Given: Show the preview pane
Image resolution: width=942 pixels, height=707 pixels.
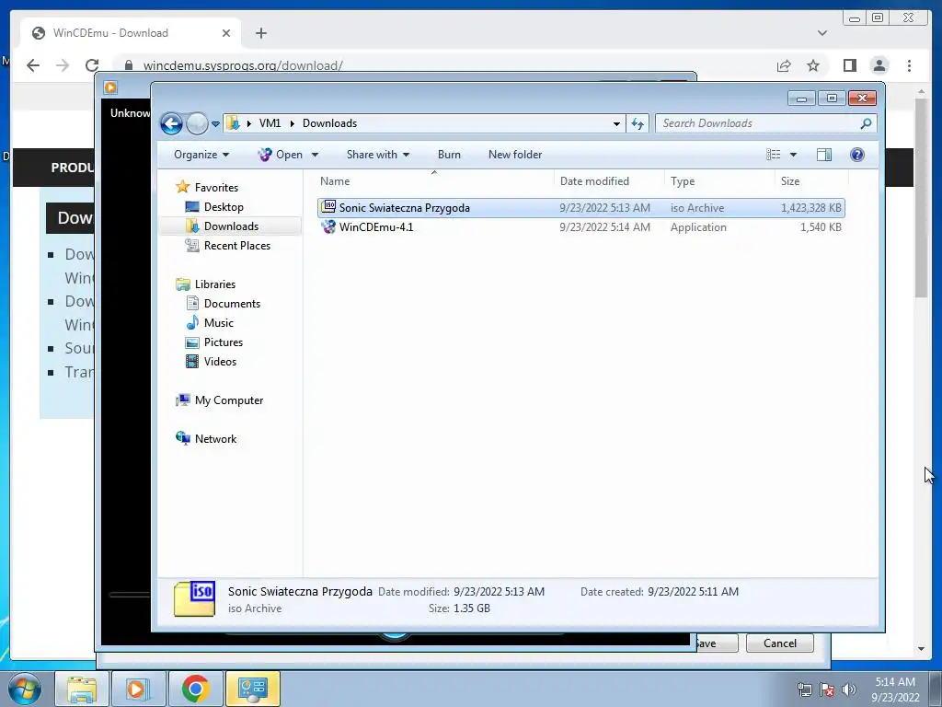Looking at the screenshot, I should point(824,155).
